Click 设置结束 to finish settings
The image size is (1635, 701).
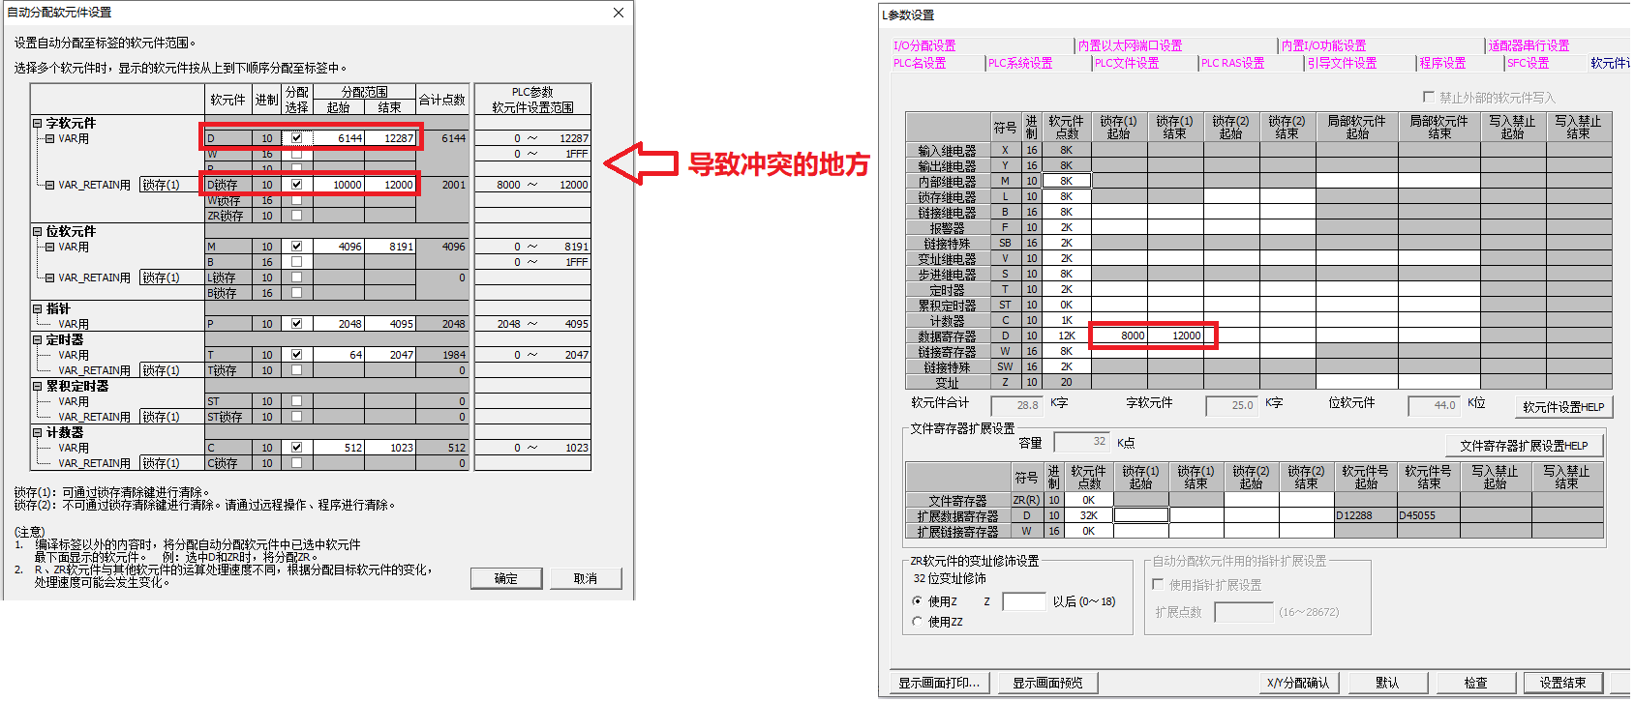tap(1562, 683)
